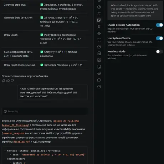Open the pencil edit sidebar icon
This screenshot has height=164, width=164.
(99, 60)
